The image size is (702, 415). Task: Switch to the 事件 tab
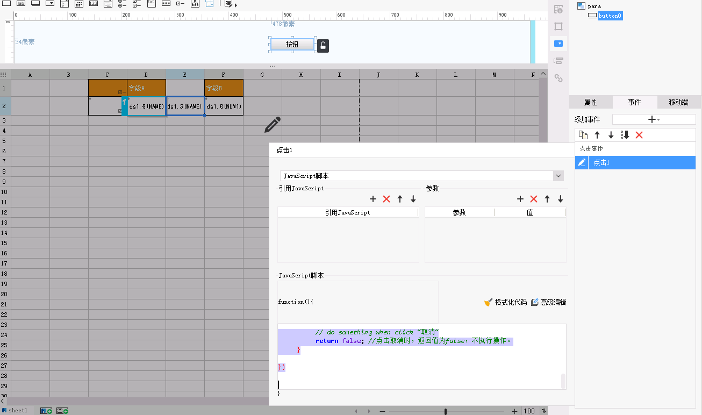pyautogui.click(x=634, y=102)
